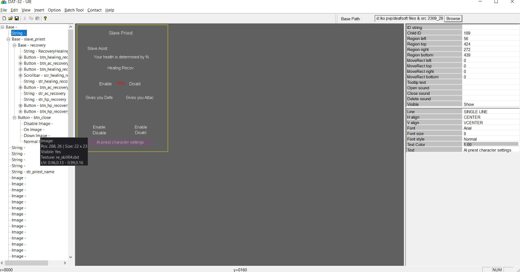The width and height of the screenshot is (520, 272).
Task: Click the Region bottom value 439
Action: [x=491, y=55]
